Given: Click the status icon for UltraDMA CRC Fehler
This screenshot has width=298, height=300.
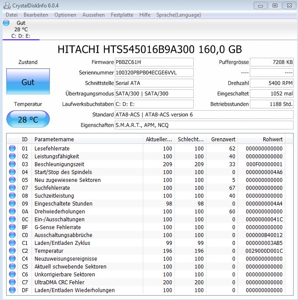Looking at the screenshot, I should point(12,282).
